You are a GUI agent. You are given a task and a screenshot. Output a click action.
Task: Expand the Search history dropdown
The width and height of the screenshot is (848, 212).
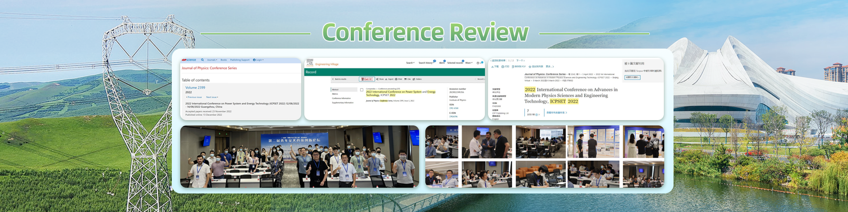(426, 63)
